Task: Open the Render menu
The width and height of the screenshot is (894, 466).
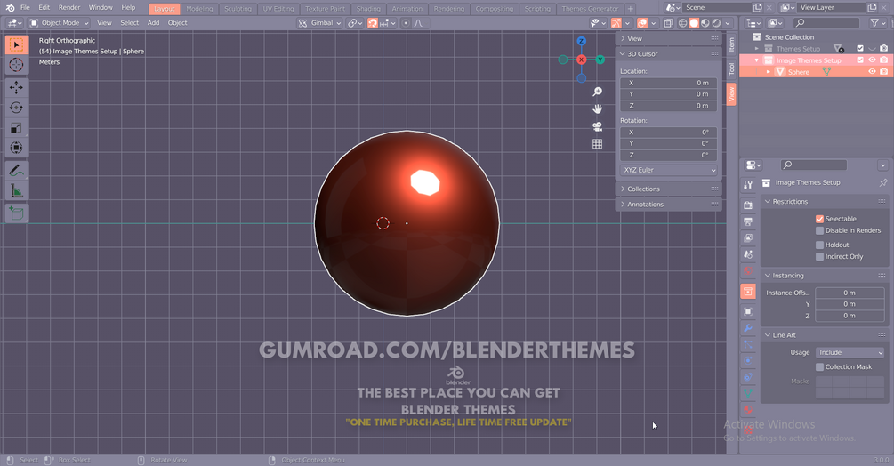Action: (69, 8)
